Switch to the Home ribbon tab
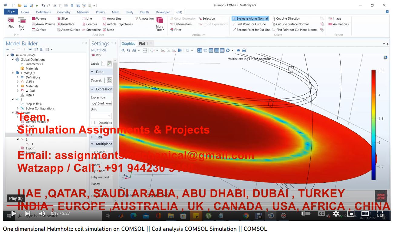Screen dimensions: 393x235 (x=25, y=12)
